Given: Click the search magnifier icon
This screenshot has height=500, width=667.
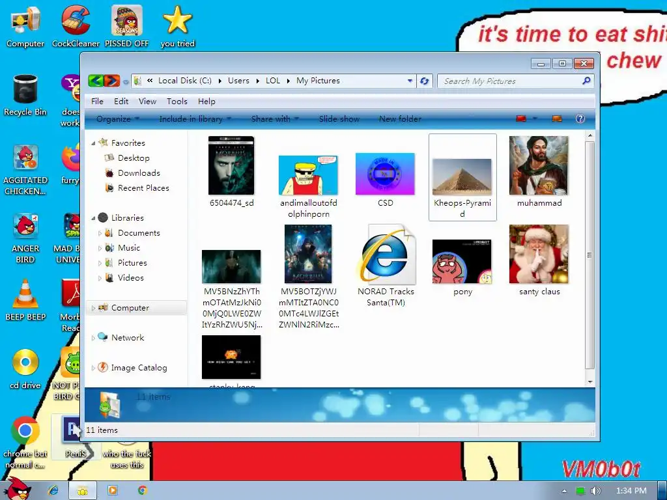Looking at the screenshot, I should tap(586, 80).
